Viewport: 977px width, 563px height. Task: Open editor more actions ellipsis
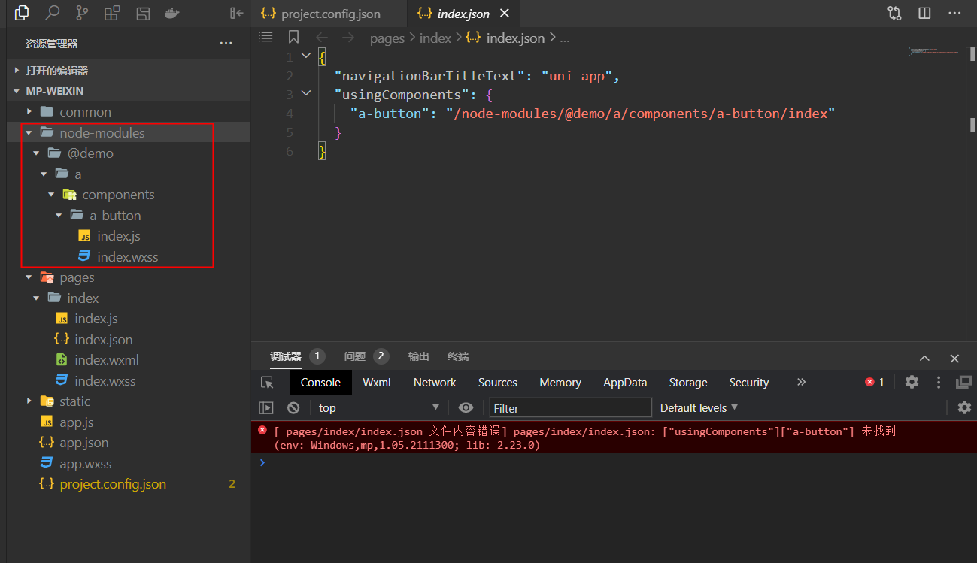click(954, 13)
